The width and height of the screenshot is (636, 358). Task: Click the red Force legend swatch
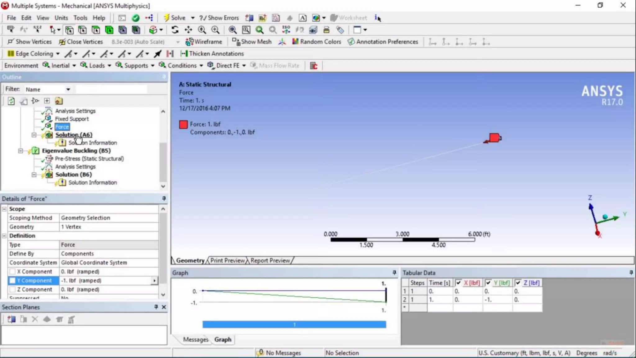(183, 124)
